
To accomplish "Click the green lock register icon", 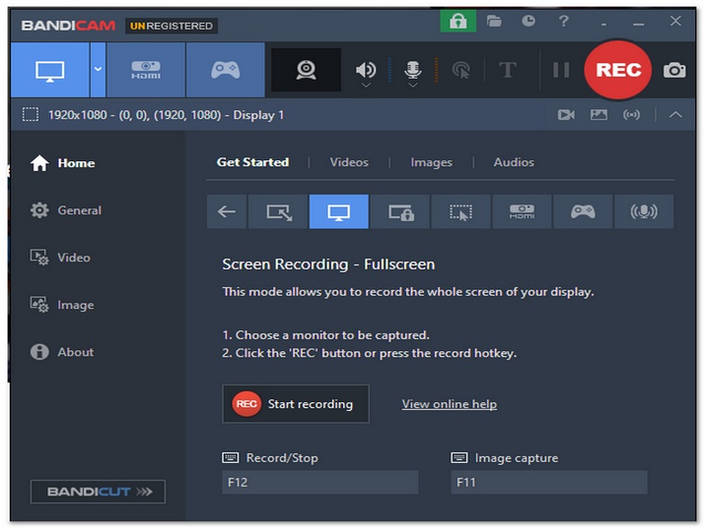I will pos(458,21).
